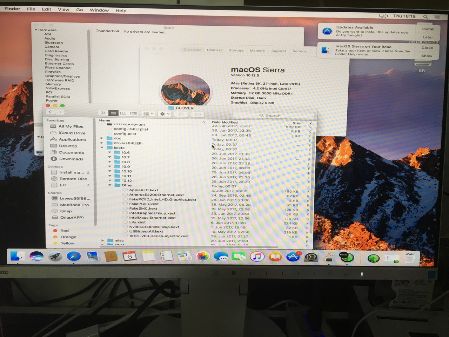The width and height of the screenshot is (449, 337).
Task: Switch Finder to icon view
Action: click(103, 113)
